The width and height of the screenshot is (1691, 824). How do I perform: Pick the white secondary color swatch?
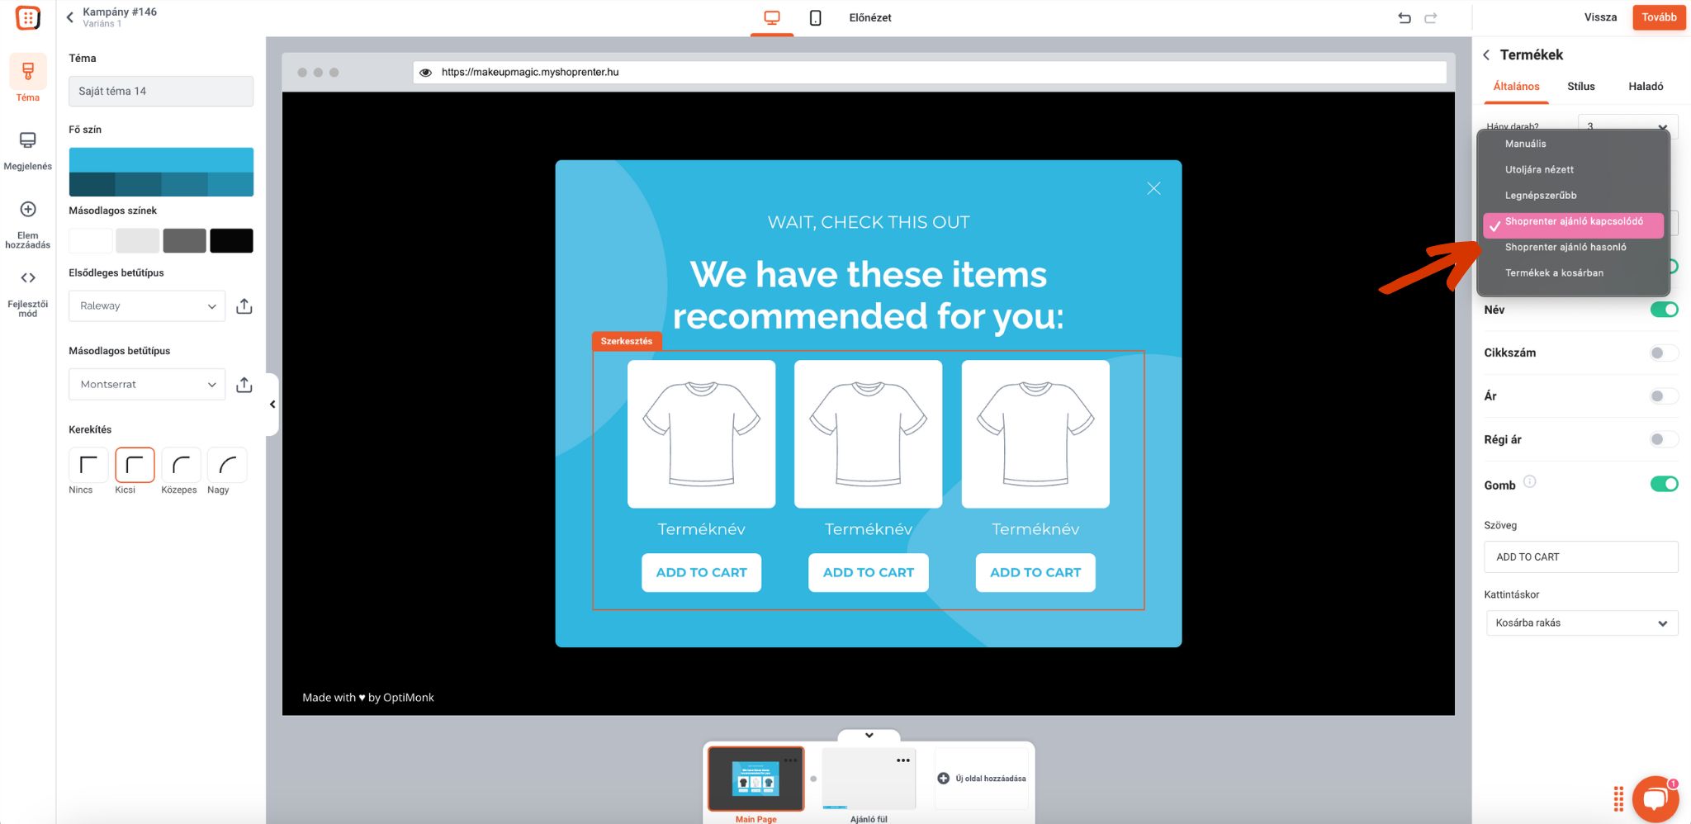tap(91, 241)
